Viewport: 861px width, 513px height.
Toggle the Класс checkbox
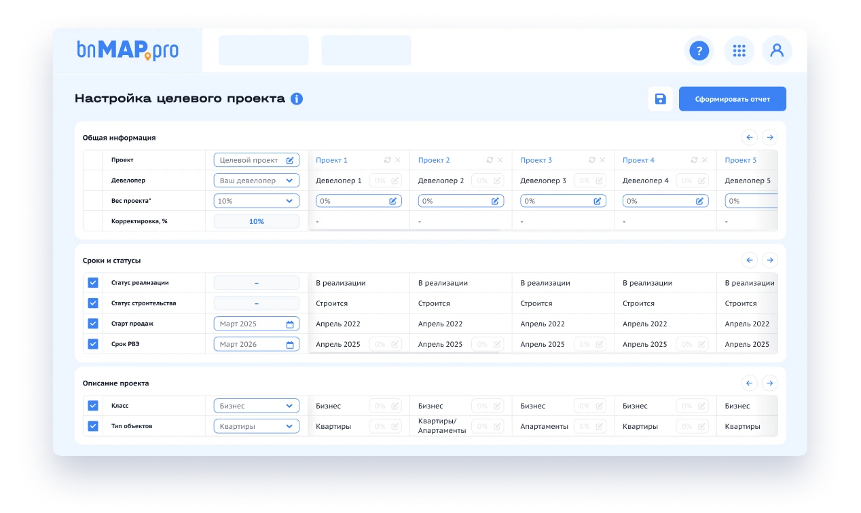click(93, 406)
